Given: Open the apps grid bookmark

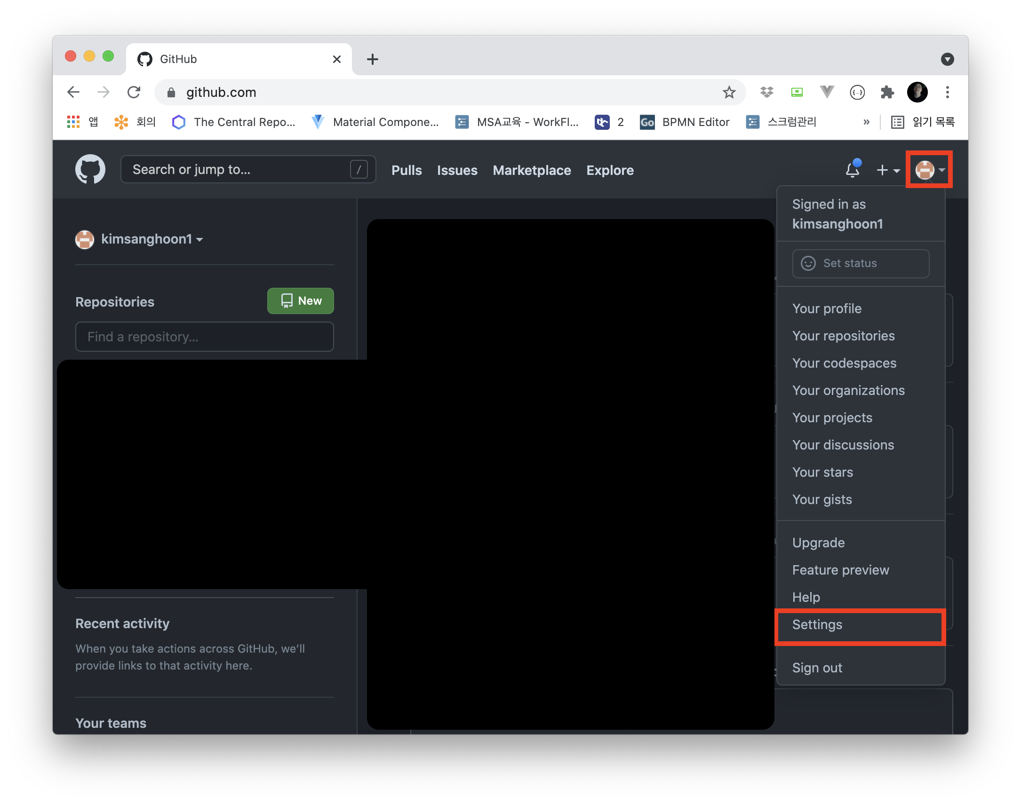Looking at the screenshot, I should click(x=83, y=122).
